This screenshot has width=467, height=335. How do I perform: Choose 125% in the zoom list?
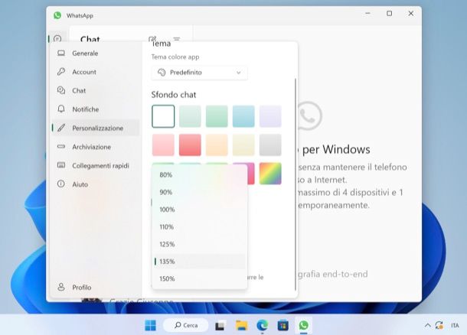pyautogui.click(x=199, y=244)
